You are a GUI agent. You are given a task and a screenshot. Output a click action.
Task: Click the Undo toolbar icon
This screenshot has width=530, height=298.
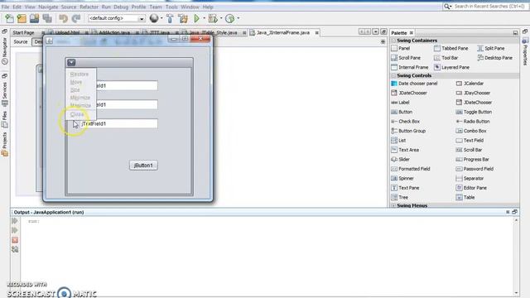coord(63,18)
